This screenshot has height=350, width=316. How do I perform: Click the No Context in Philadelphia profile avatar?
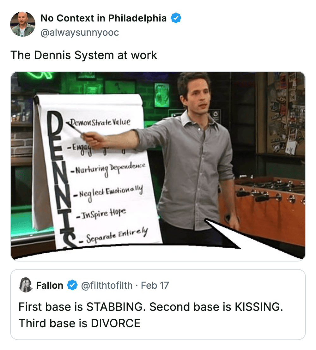23,24
